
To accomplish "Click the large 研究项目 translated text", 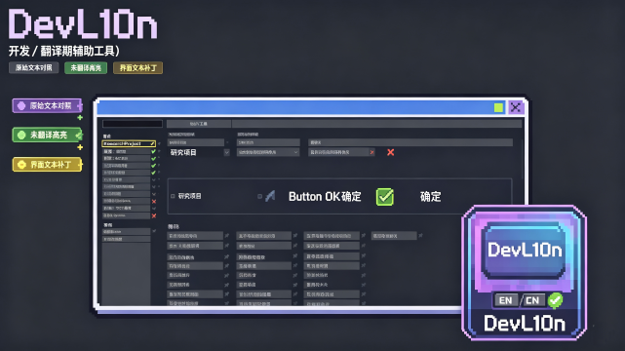I will (x=183, y=152).
